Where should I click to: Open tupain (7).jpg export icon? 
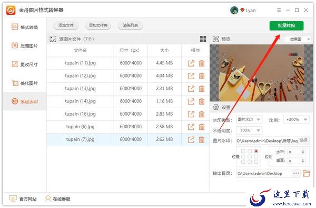pos(191,139)
